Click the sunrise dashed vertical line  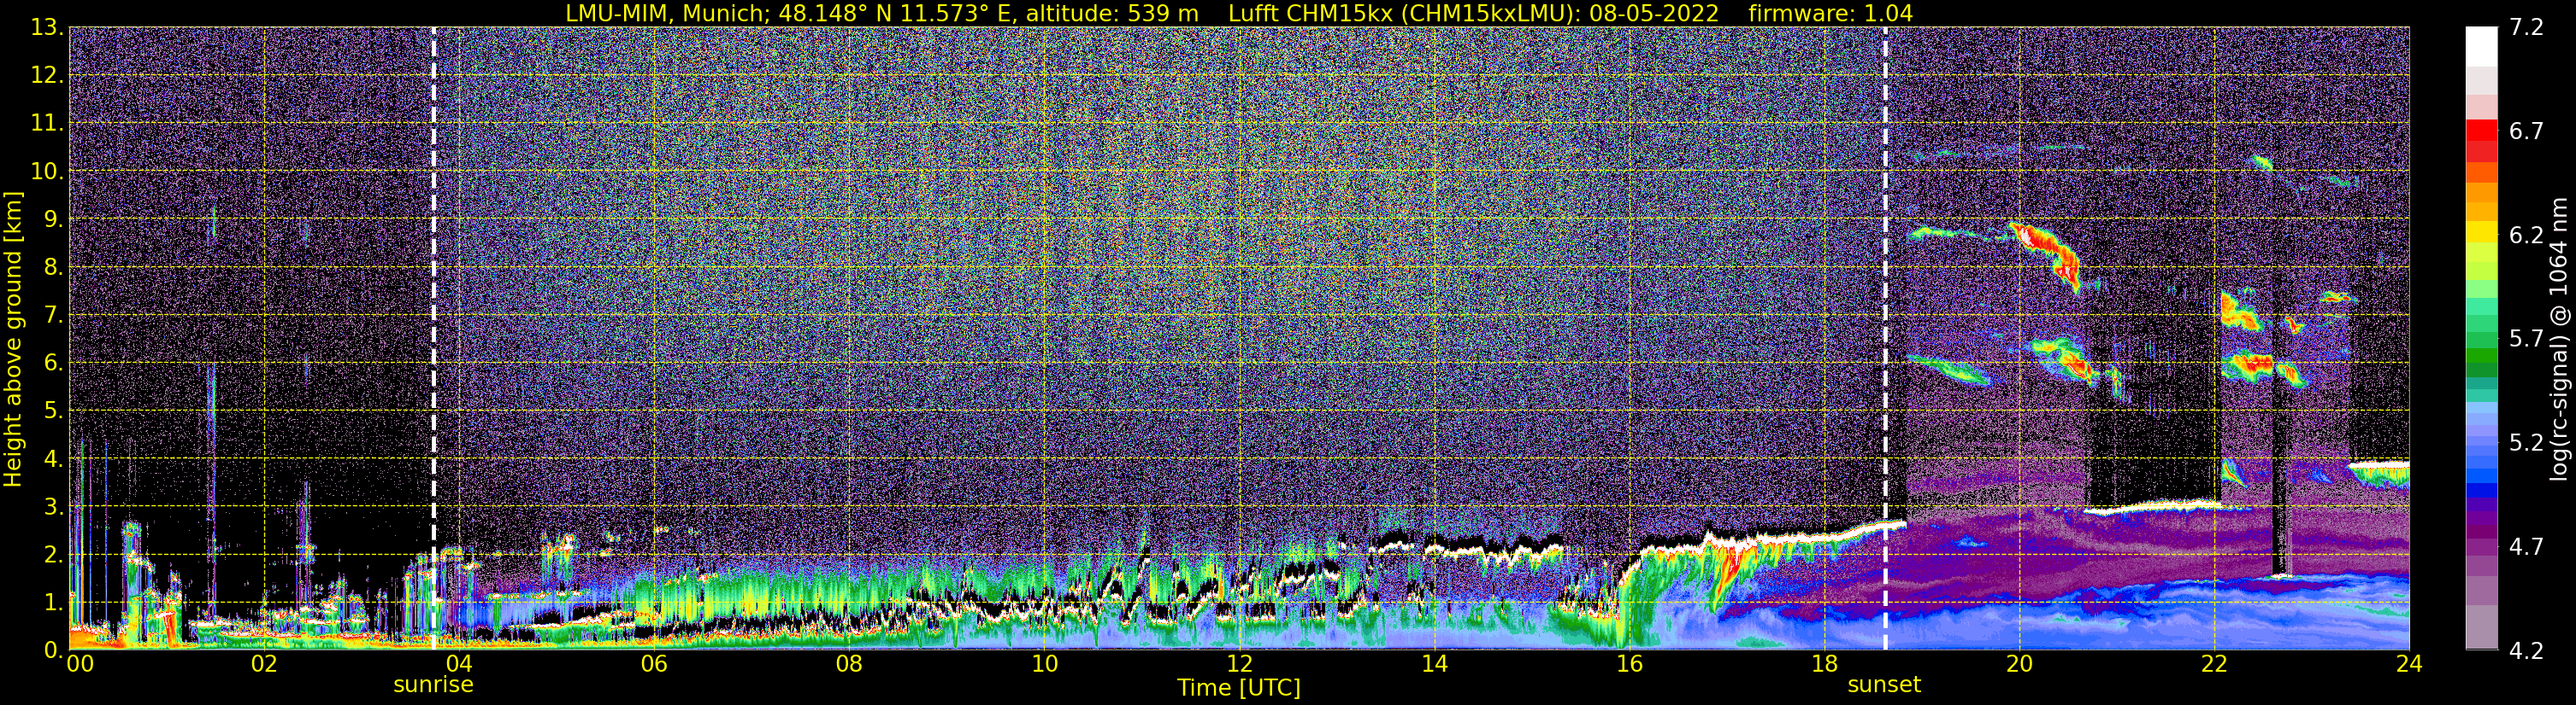pos(433,339)
